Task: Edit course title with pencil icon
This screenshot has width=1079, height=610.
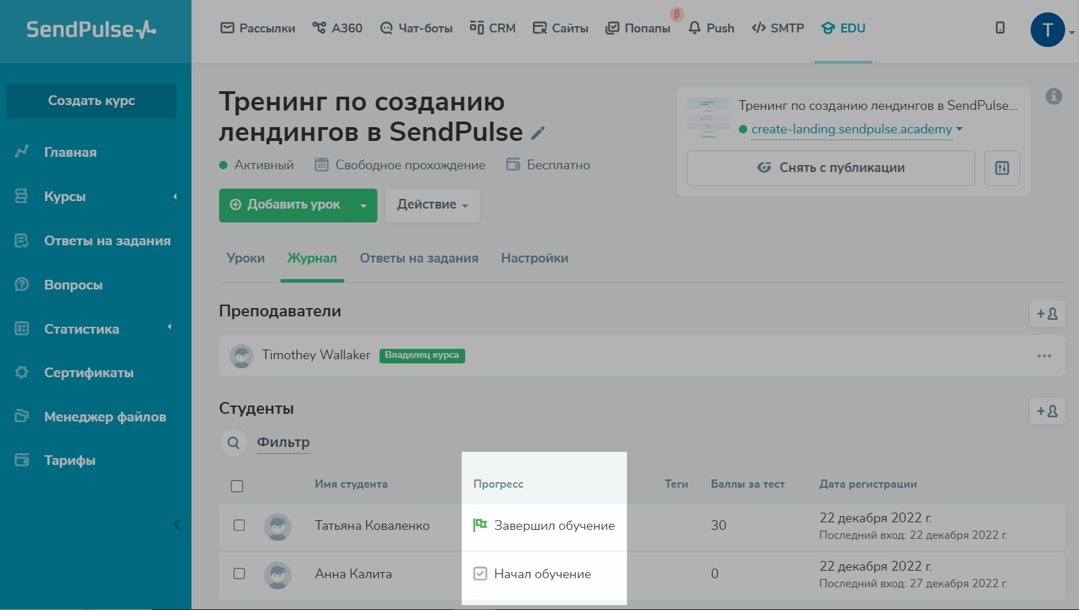Action: (538, 133)
